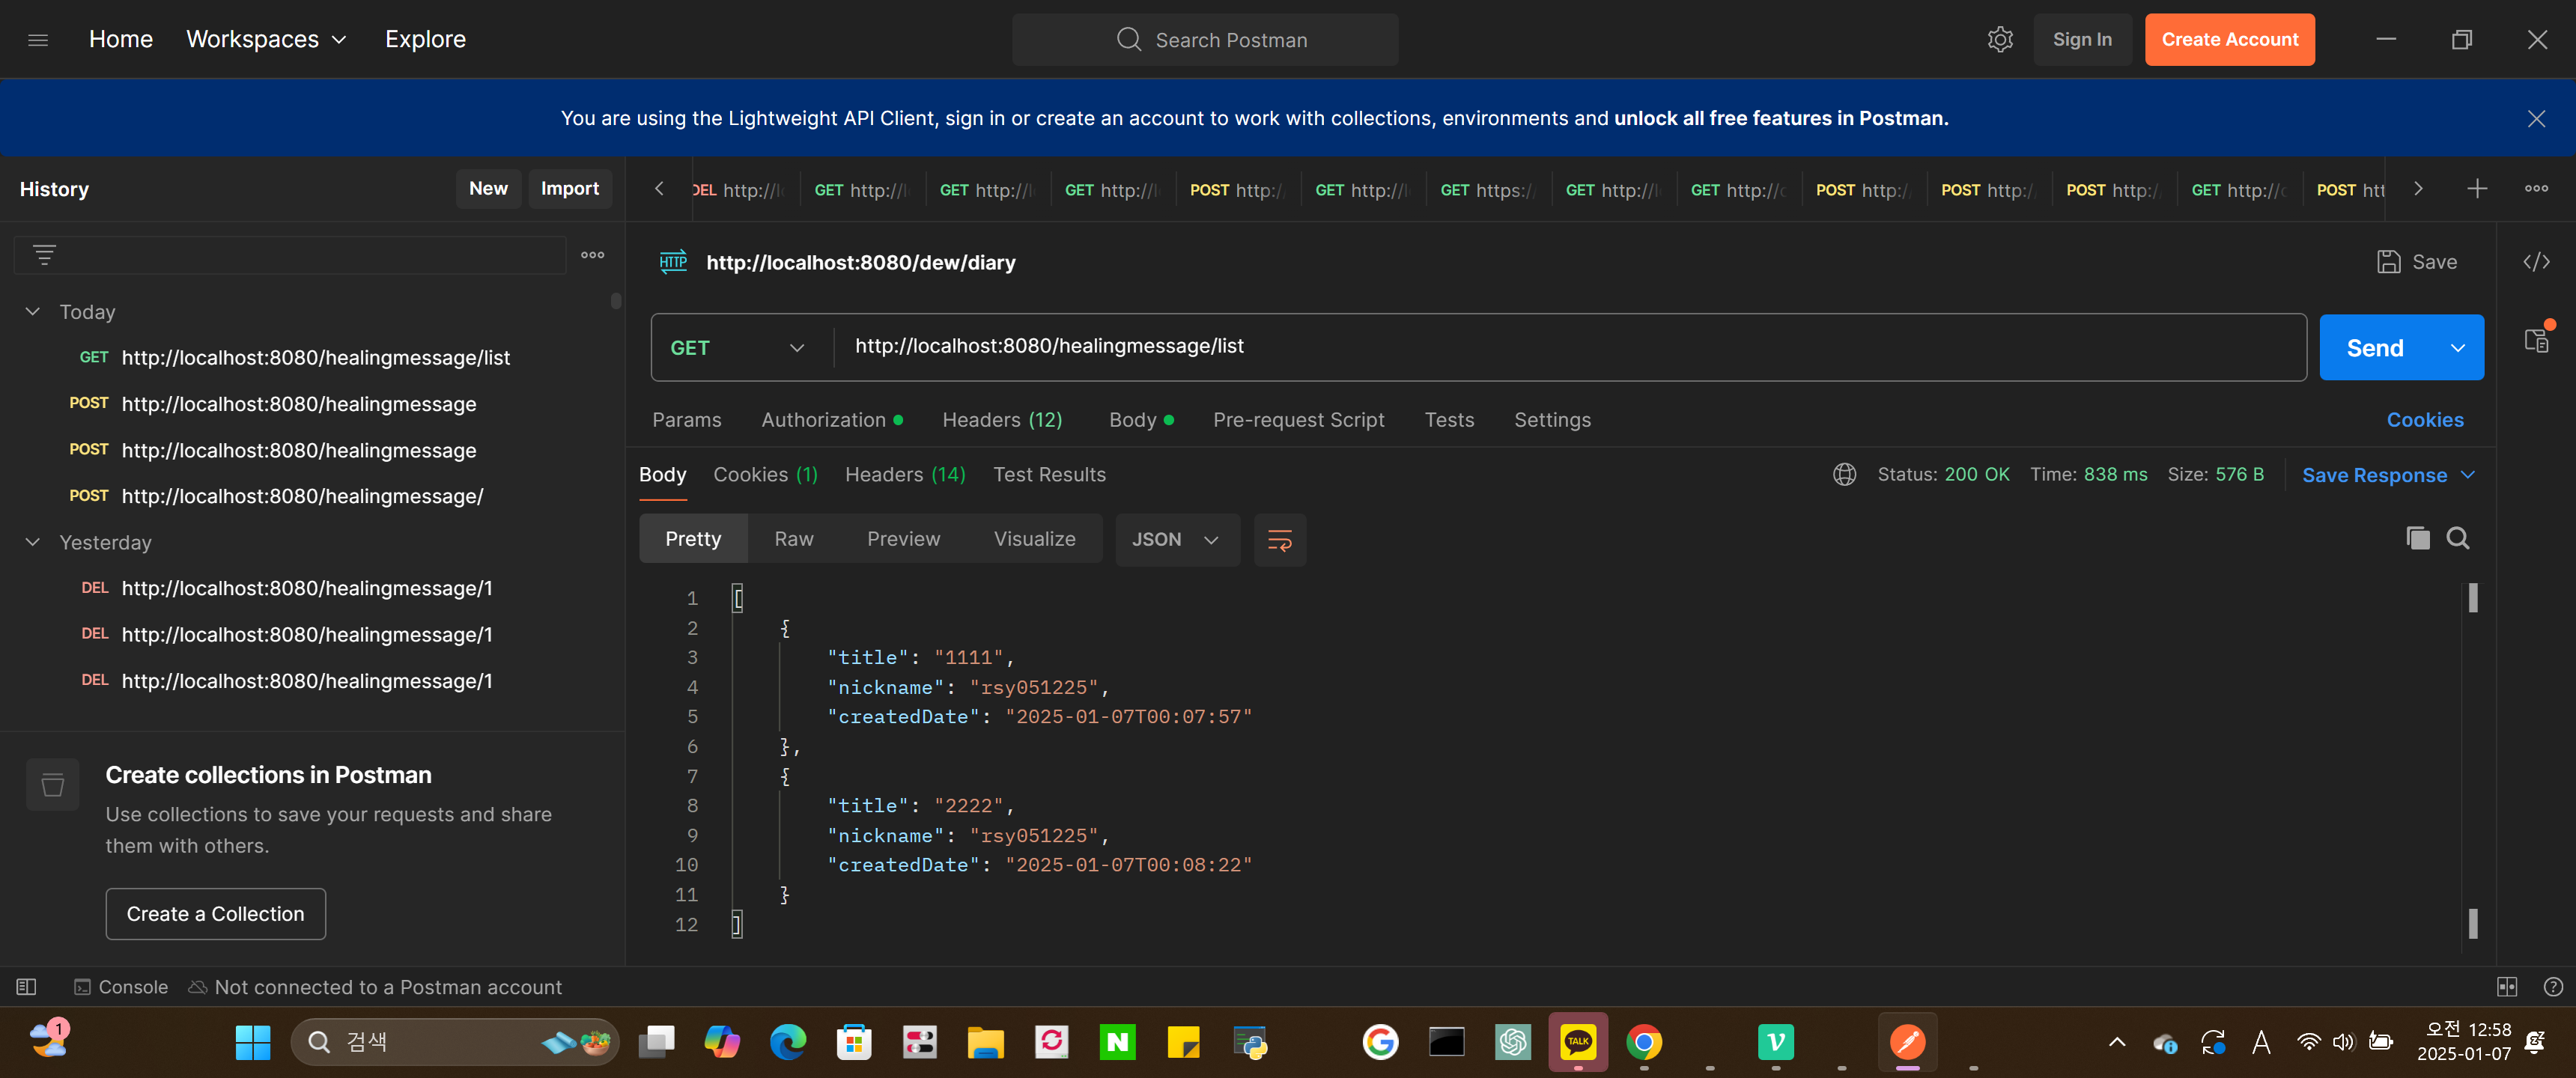Switch response view to Raw
The height and width of the screenshot is (1078, 2576).
(794, 540)
